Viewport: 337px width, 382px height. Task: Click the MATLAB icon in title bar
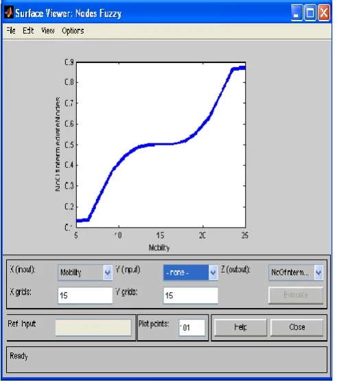pyautogui.click(x=9, y=12)
